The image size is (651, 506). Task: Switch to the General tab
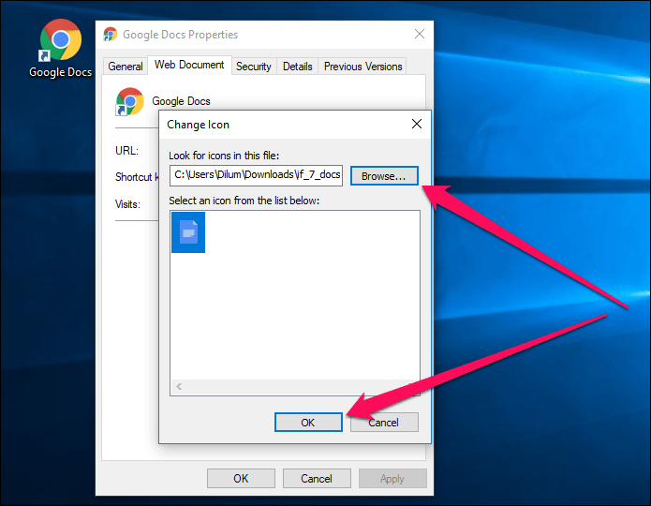[126, 66]
